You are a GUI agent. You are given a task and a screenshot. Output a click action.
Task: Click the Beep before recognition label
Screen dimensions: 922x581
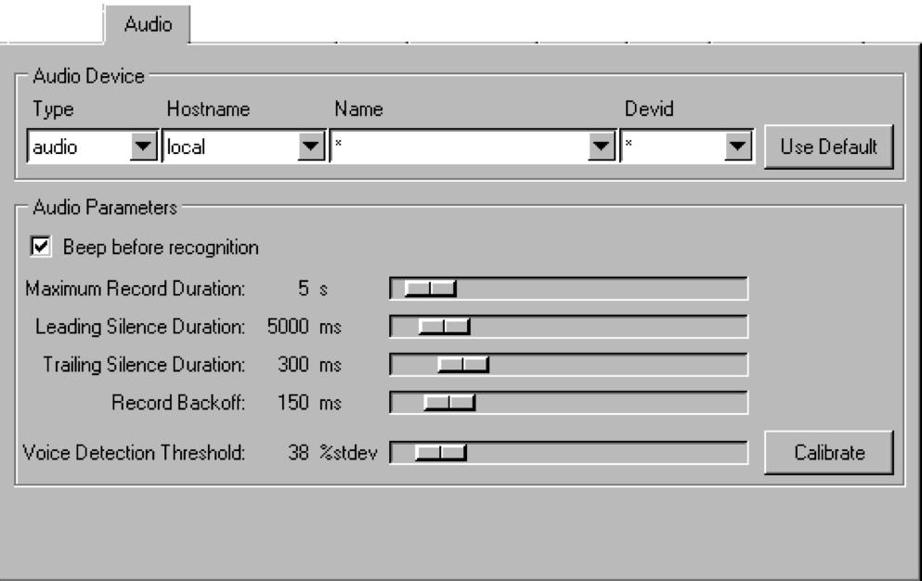(x=161, y=247)
